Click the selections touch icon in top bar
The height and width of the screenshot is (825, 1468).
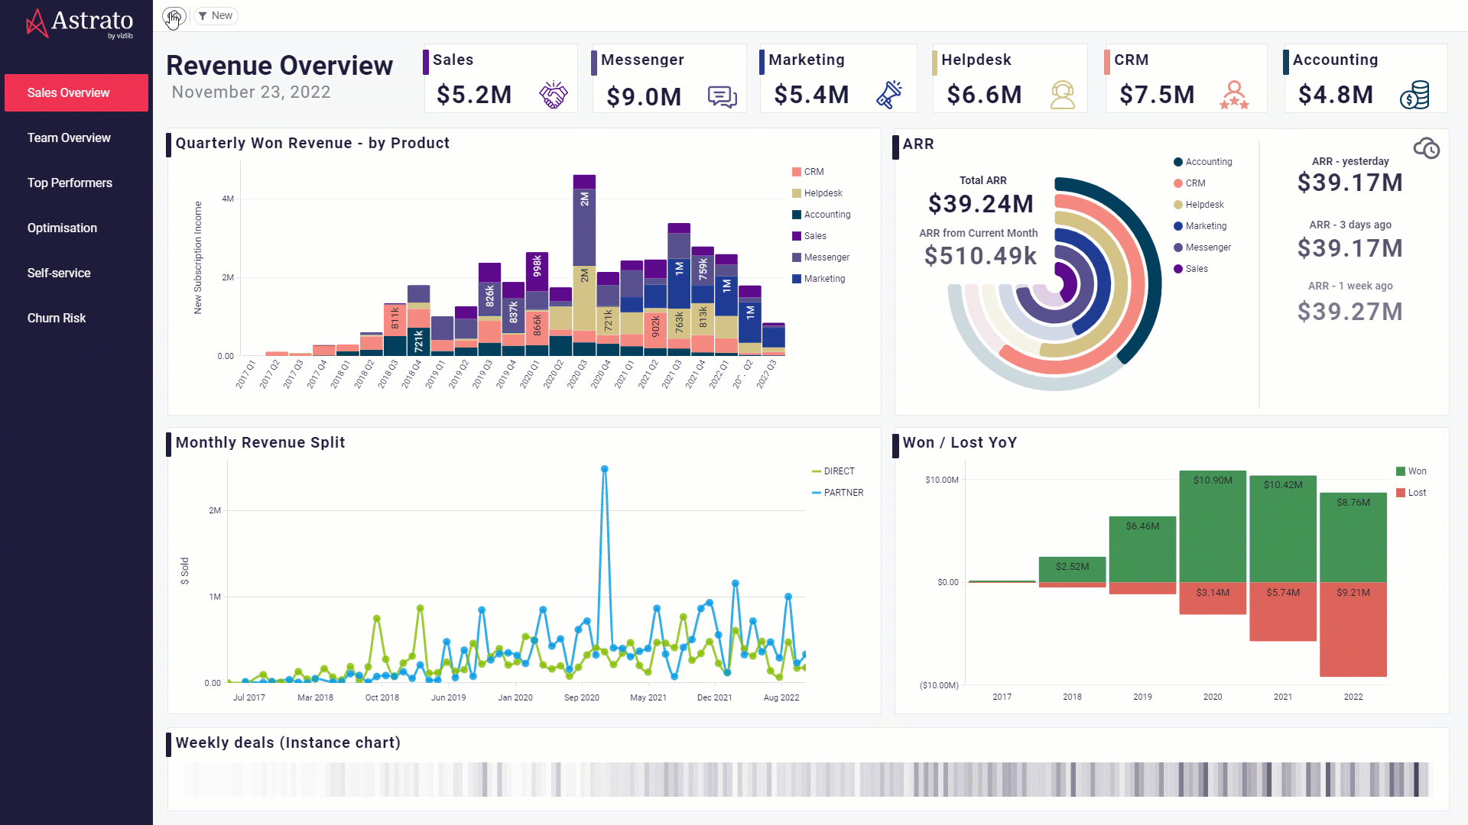(174, 16)
